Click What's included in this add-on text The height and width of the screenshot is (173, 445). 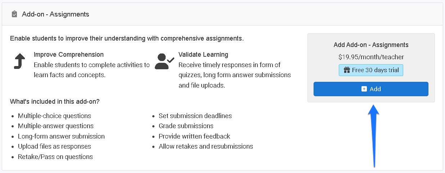coord(55,102)
